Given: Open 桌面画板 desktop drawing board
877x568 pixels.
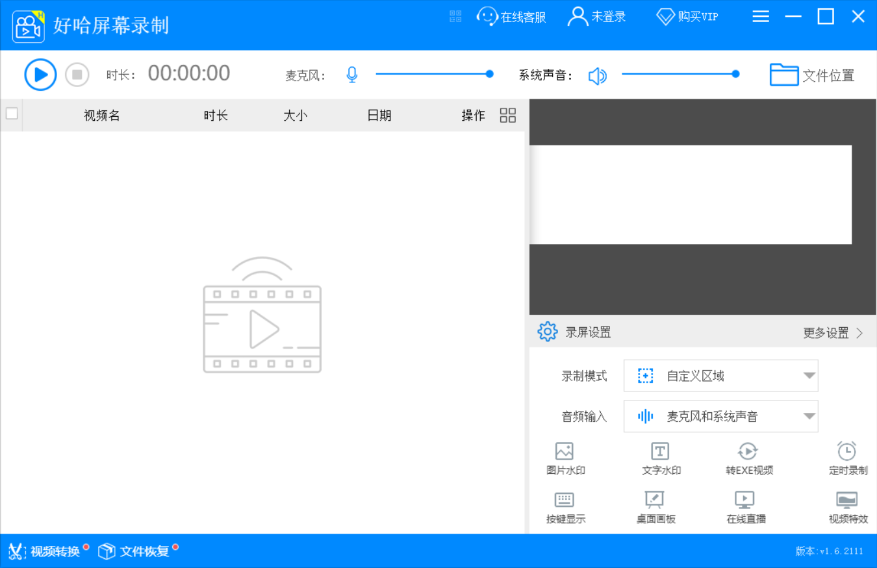Looking at the screenshot, I should [655, 508].
